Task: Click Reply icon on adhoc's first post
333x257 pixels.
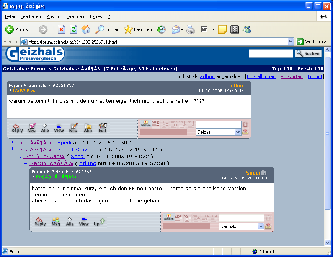Action: [x=17, y=128]
